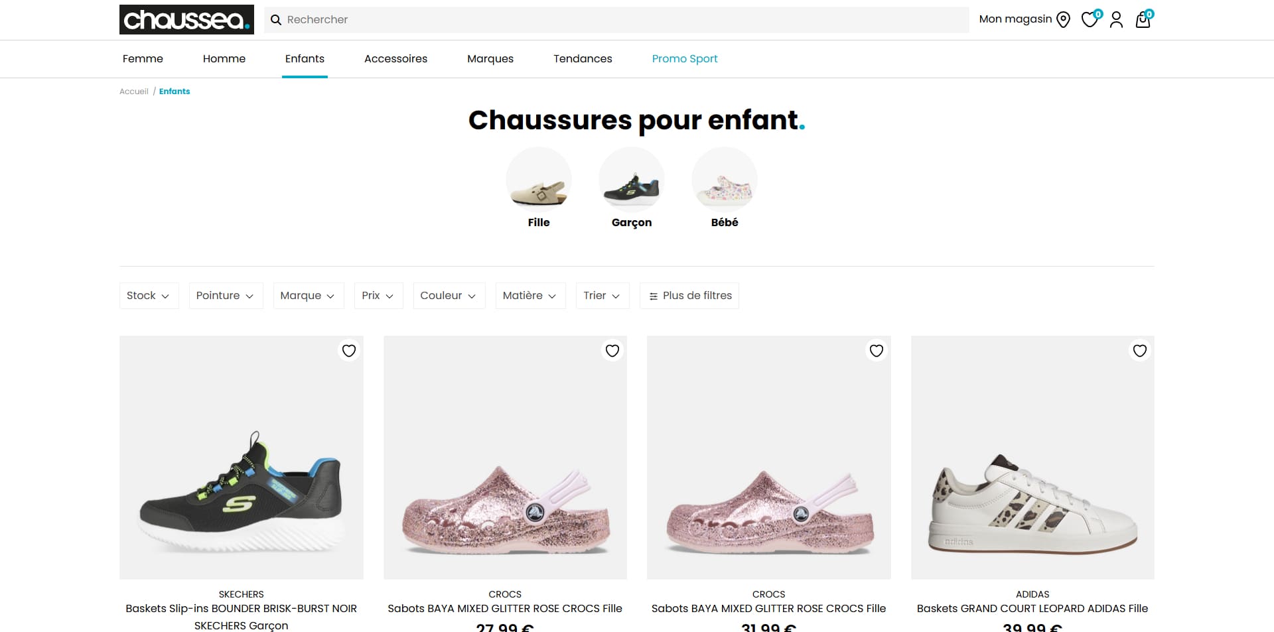Open the Homme menu
The width and height of the screenshot is (1274, 632).
tap(224, 59)
